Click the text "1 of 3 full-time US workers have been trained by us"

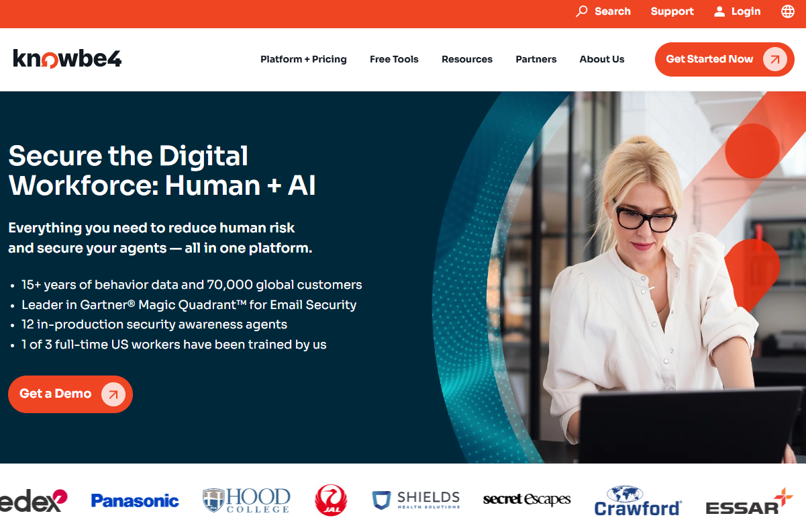click(x=174, y=345)
